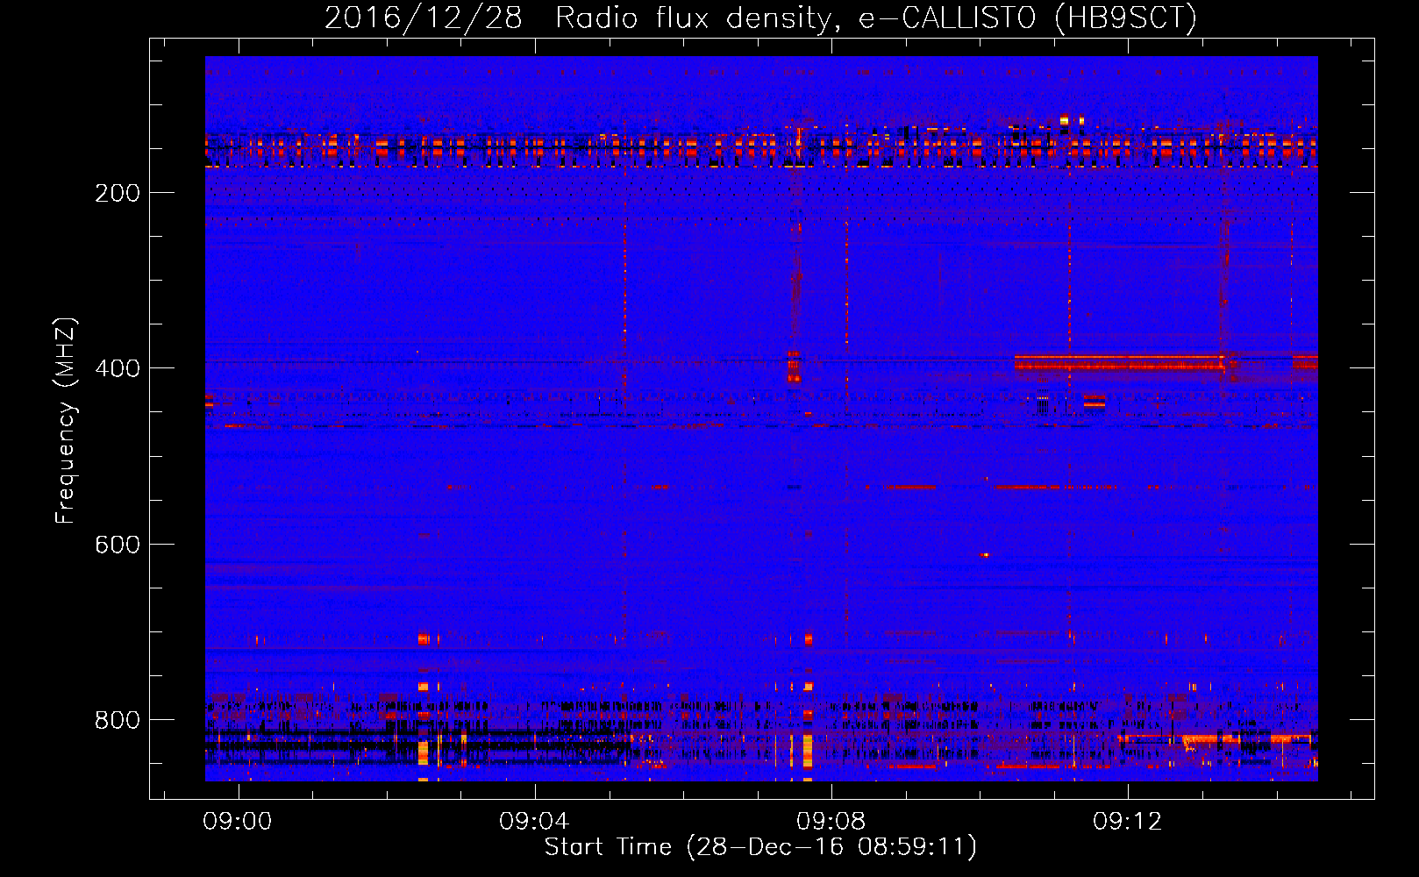Click the 600 frequency tick label
Viewport: 1419px width, 877px height.
(x=118, y=545)
